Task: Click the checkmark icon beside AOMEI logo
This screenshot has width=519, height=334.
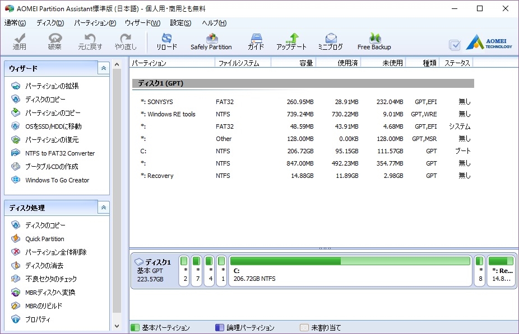Action: tap(455, 45)
